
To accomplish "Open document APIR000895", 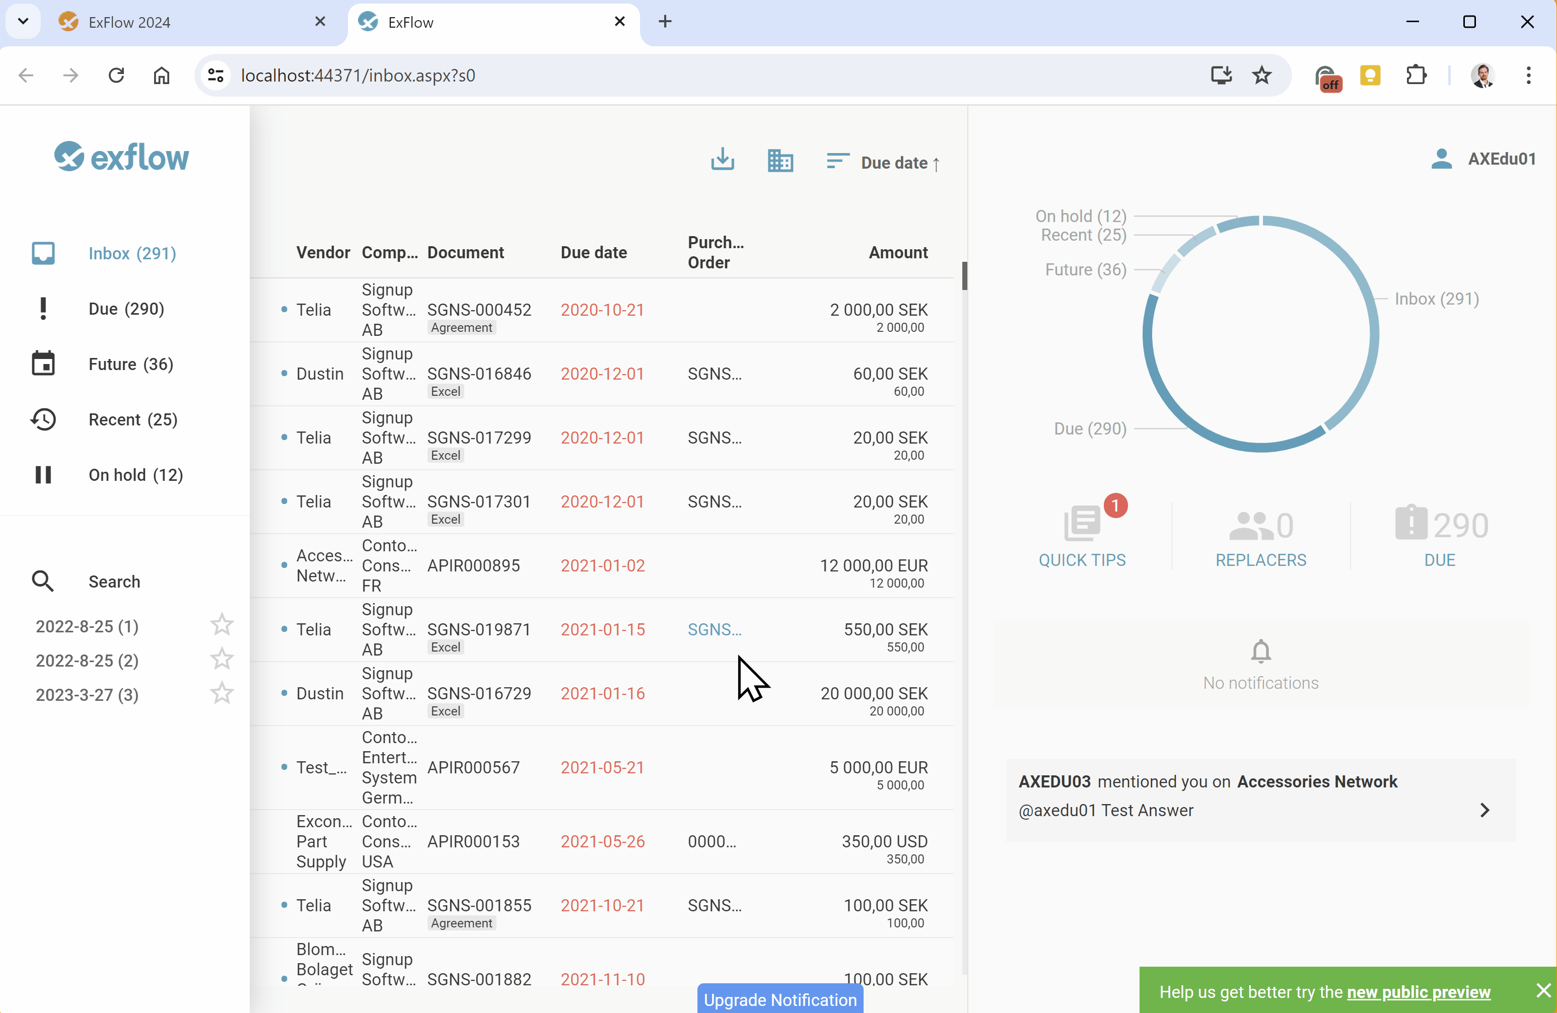I will click(x=473, y=565).
